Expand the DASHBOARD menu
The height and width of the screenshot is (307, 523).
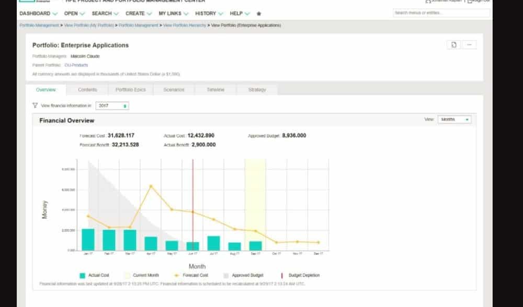[x=38, y=13]
